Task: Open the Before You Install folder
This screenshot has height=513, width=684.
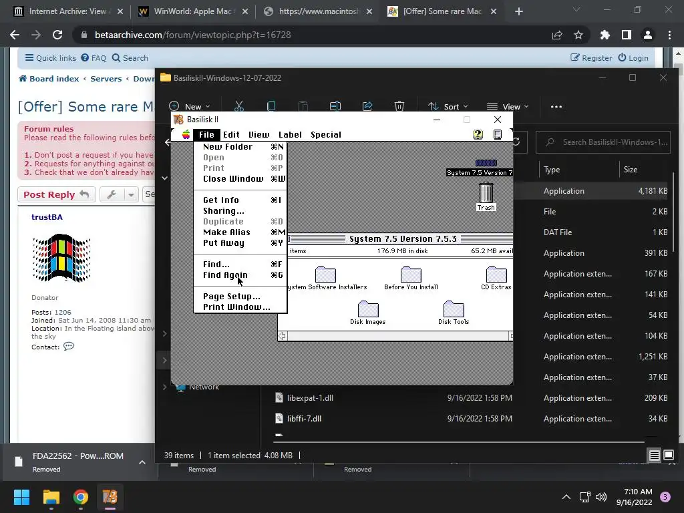Action: coord(411,275)
